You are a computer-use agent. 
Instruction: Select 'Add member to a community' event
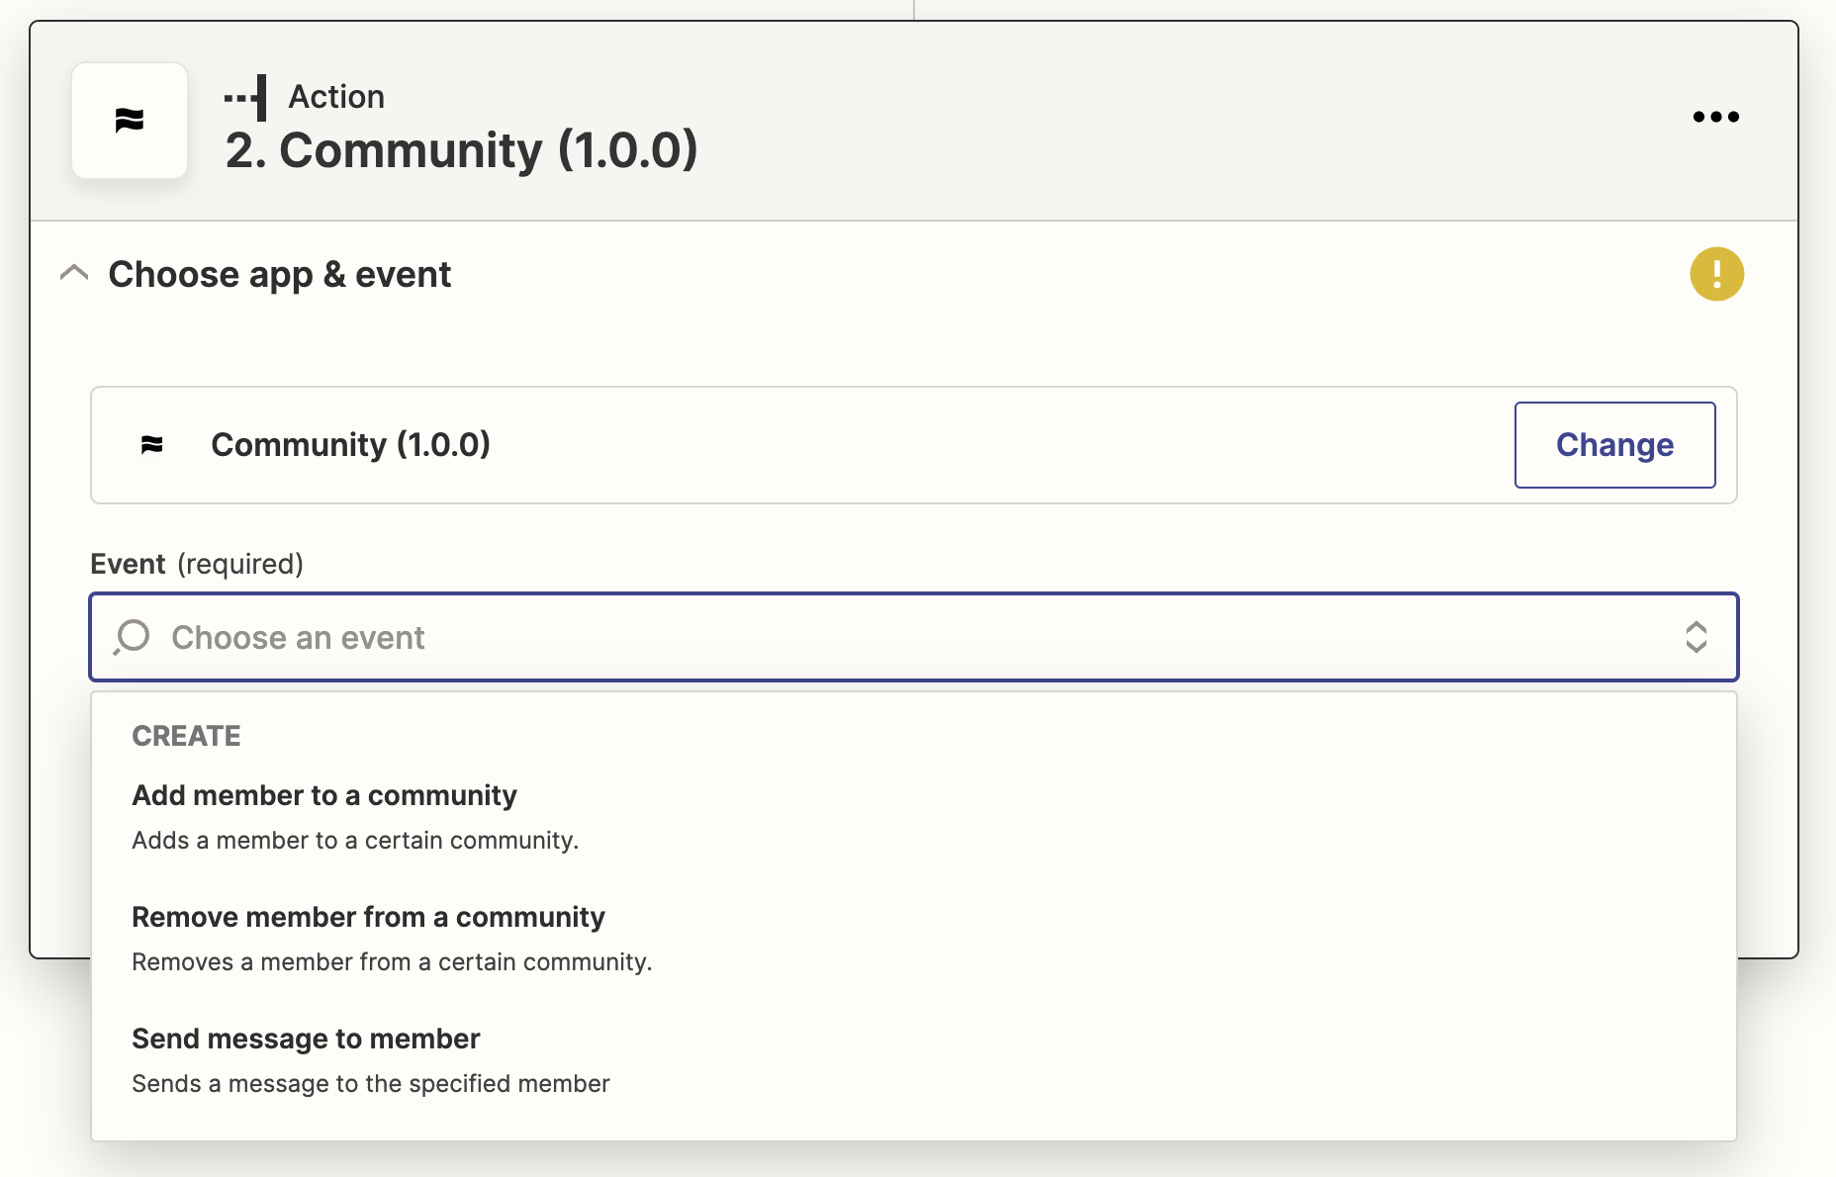[x=324, y=795]
